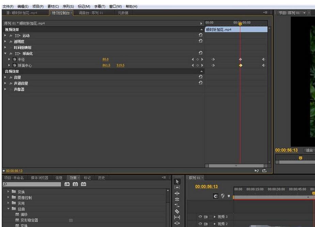Enable the timeline Snap magnet icon
Viewport: 315px width, 227px height.
click(x=216, y=196)
